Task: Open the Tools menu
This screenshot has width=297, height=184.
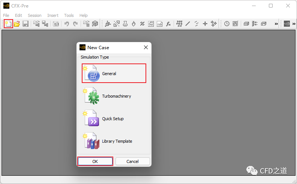Action: [x=69, y=15]
